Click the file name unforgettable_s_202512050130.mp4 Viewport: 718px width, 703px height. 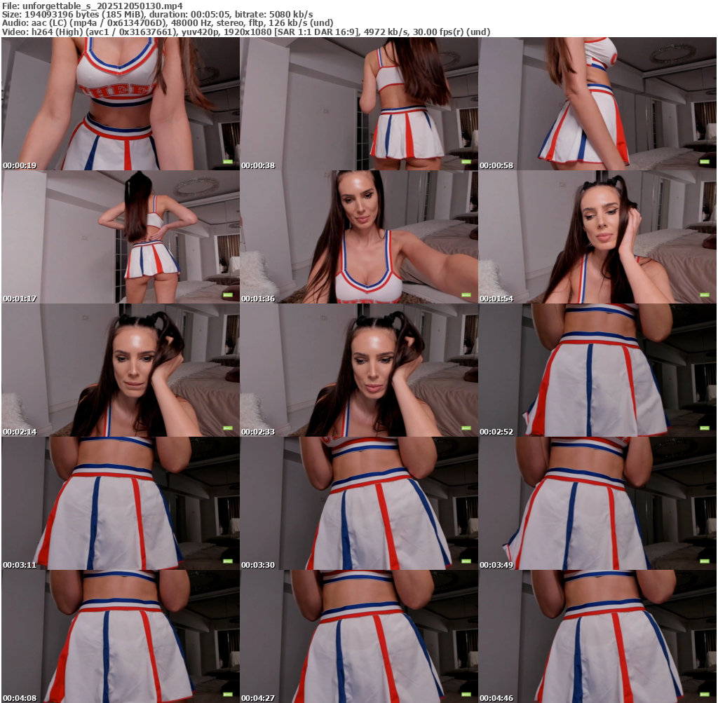point(102,6)
